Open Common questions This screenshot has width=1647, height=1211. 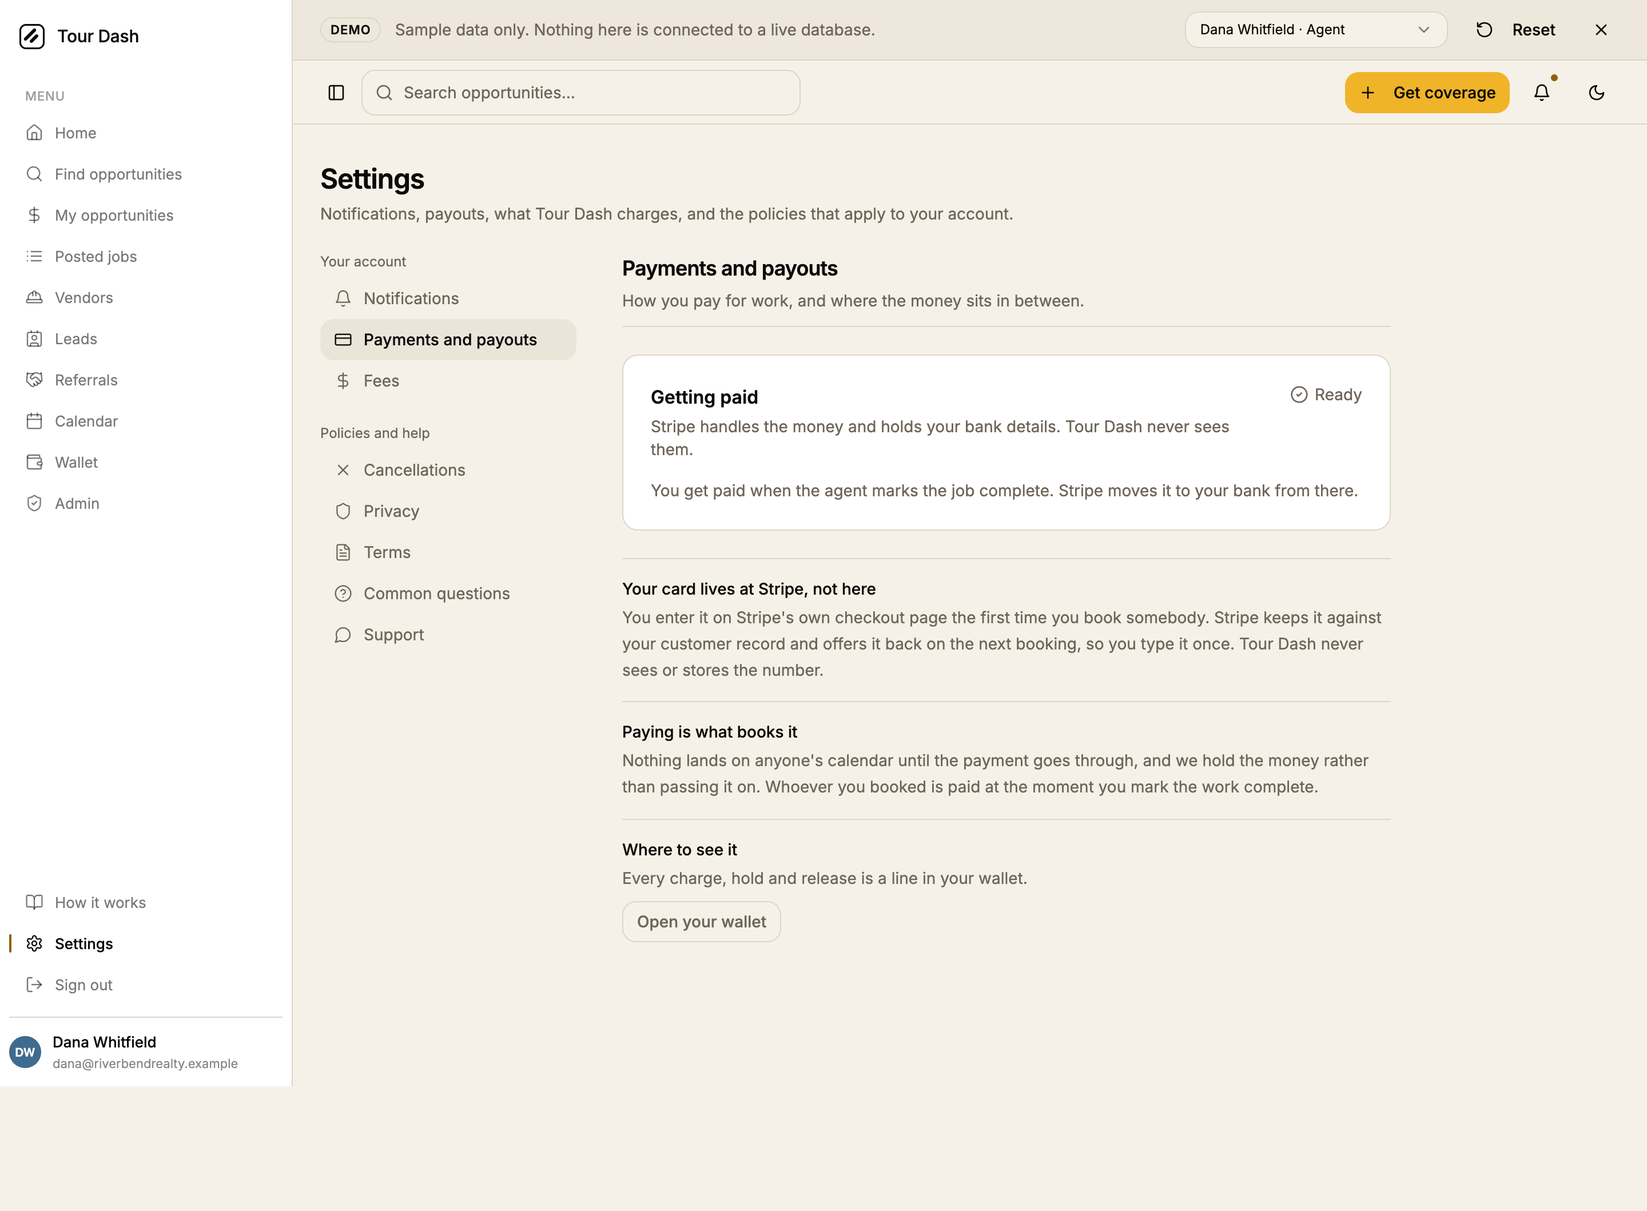coord(448,593)
